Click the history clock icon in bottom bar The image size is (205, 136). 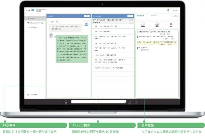point(66,102)
